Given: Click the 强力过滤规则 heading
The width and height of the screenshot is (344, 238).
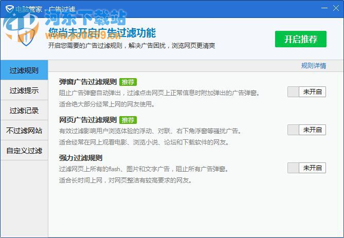Looking at the screenshot, I should (x=81, y=158).
